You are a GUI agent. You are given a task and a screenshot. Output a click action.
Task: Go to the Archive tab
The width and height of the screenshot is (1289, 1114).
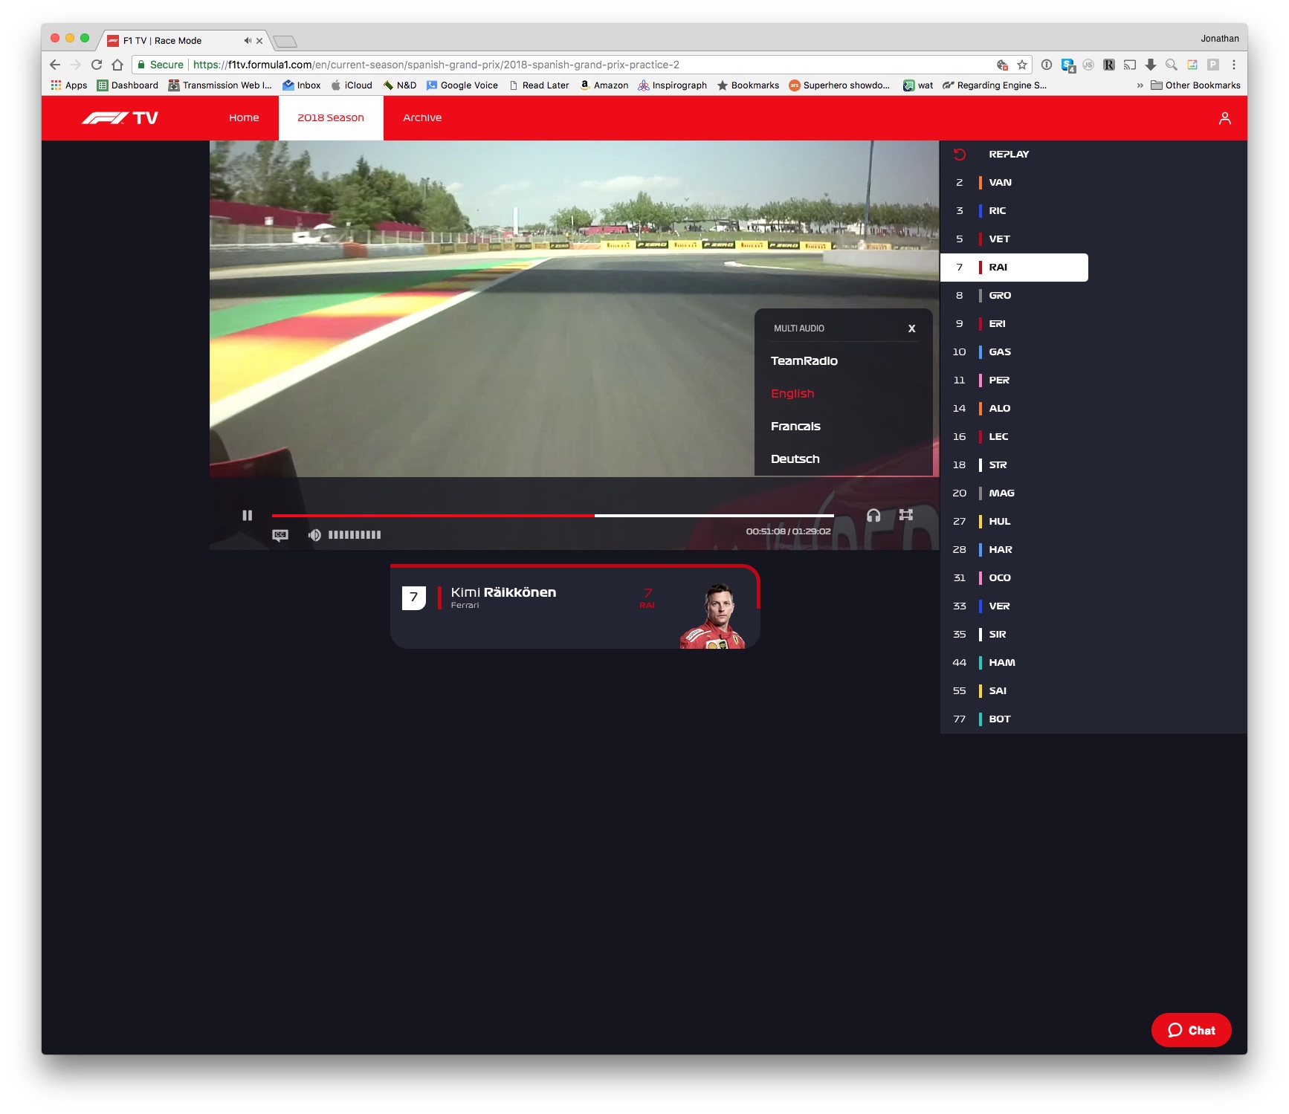[x=421, y=118]
